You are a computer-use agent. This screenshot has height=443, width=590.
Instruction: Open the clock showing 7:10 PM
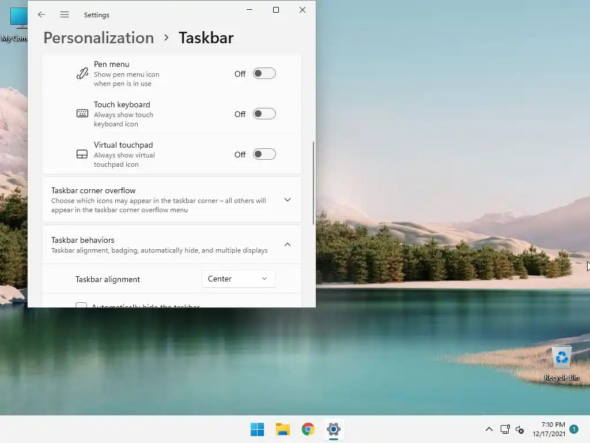549,429
